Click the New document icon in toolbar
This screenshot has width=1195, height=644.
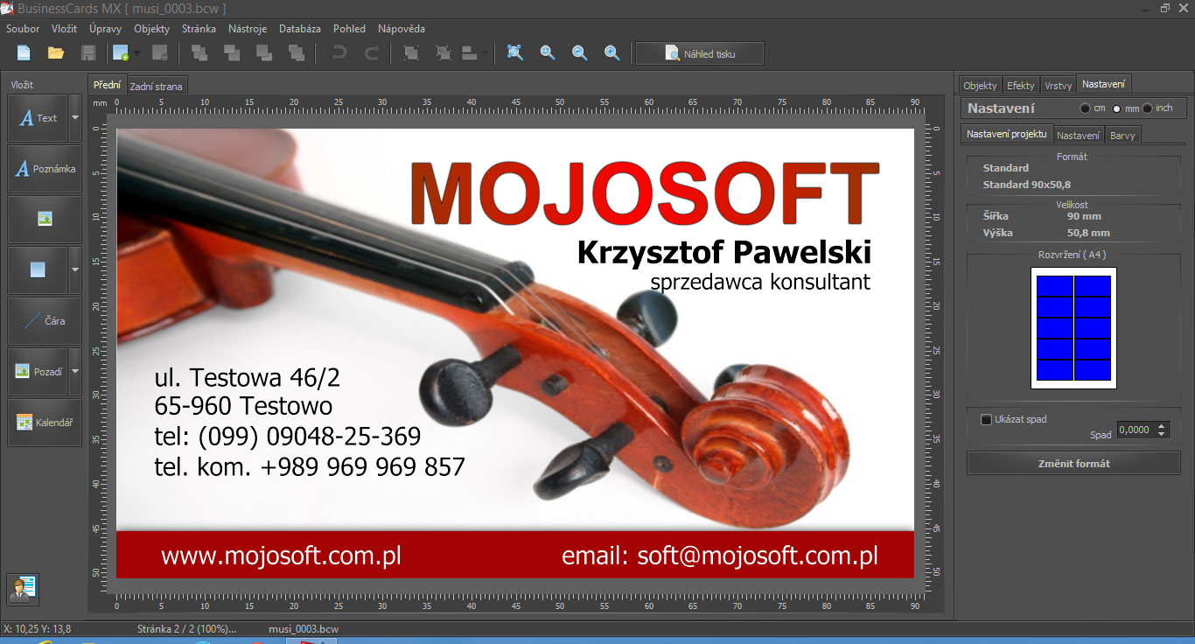coord(24,53)
